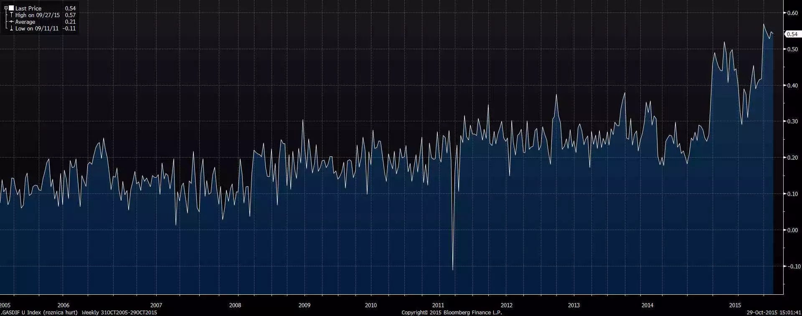Viewport: 802px width, 316px height.
Task: Click the lowest chart point in 2011
Action: [453, 270]
